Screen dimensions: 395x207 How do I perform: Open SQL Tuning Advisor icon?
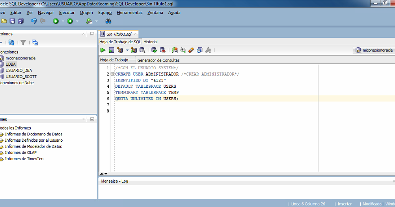[142, 50]
